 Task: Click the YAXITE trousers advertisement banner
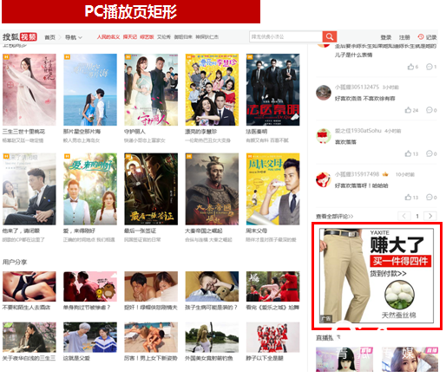377,276
